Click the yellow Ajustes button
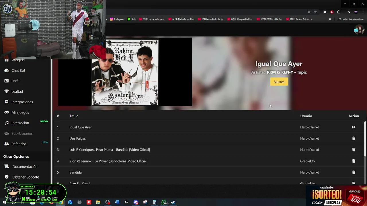This screenshot has height=206, width=367. point(279,82)
